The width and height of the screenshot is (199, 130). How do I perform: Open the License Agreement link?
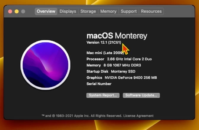(x=139, y=116)
